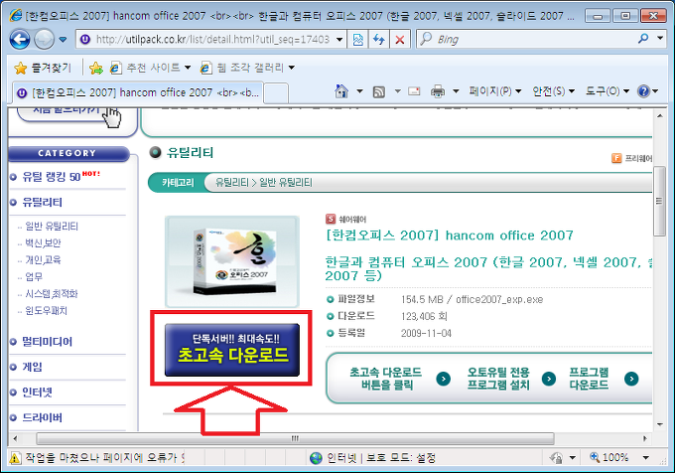The height and width of the screenshot is (473, 675).
Task: Click the arrow after 오토유틸 전용 프로그램 설치
Action: pyautogui.click(x=548, y=379)
